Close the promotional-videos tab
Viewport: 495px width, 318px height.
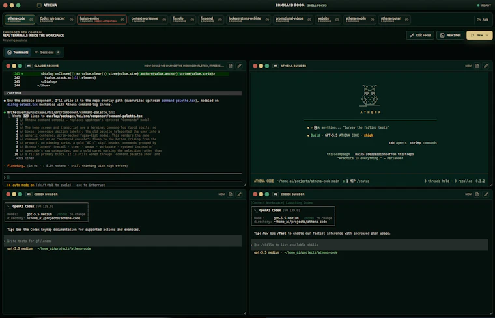(309, 20)
